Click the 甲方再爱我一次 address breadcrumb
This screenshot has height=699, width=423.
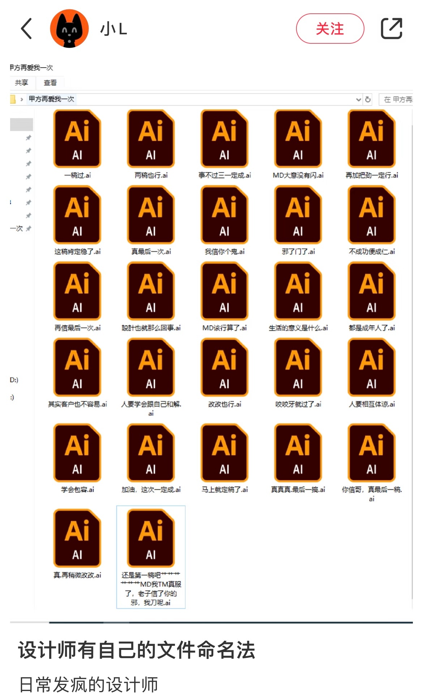coord(51,99)
